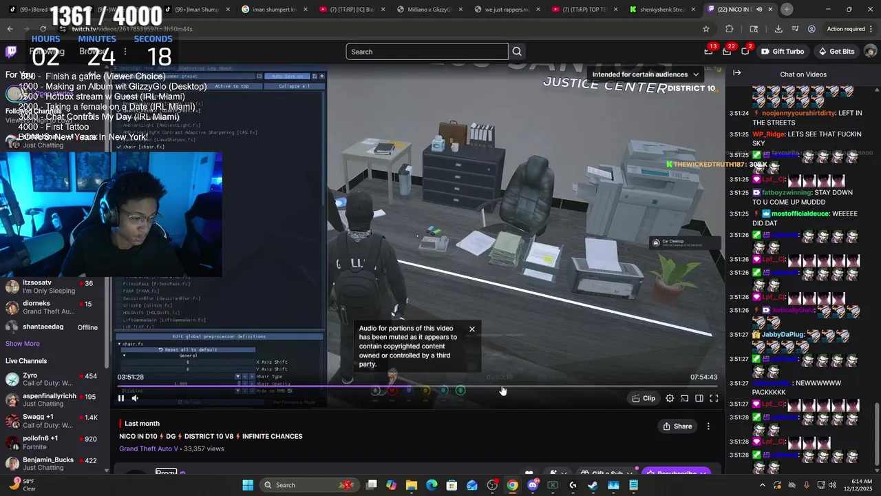Focus the Twitch search field
The height and width of the screenshot is (496, 881).
click(x=427, y=52)
